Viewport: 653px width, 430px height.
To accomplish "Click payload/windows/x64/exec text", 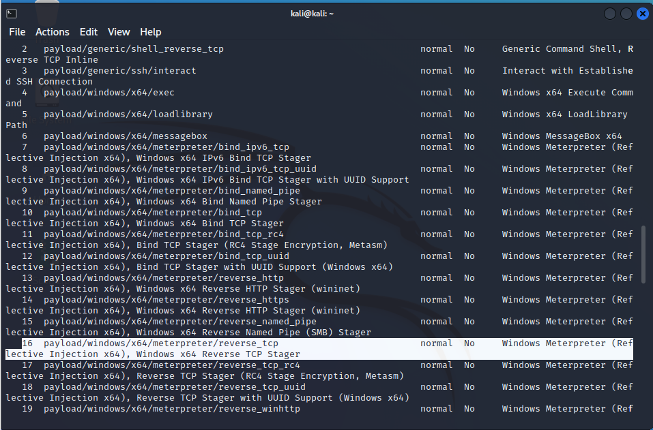I will click(x=109, y=92).
